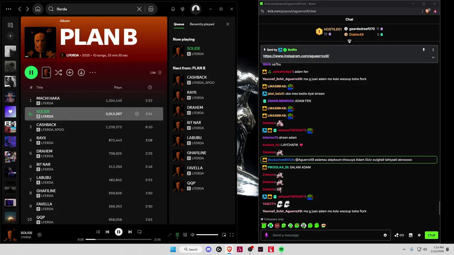Add SOLIDE row to Liked Songs
Image resolution: width=454 pixels, height=255 pixels.
(137, 114)
